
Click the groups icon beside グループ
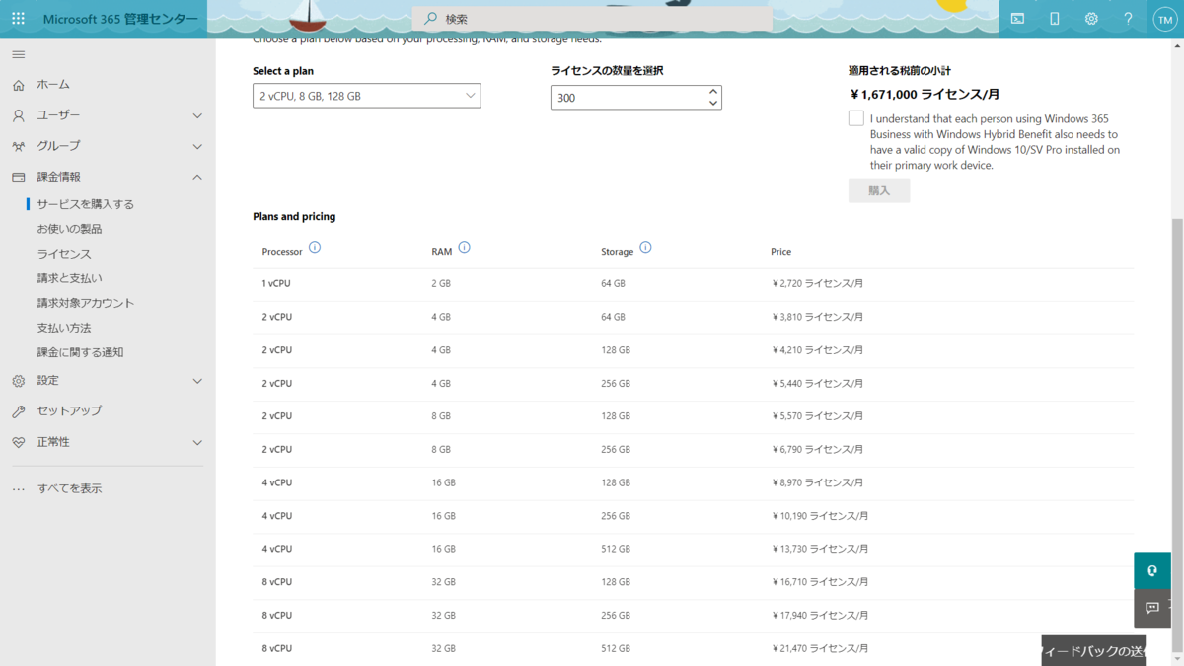coord(18,146)
